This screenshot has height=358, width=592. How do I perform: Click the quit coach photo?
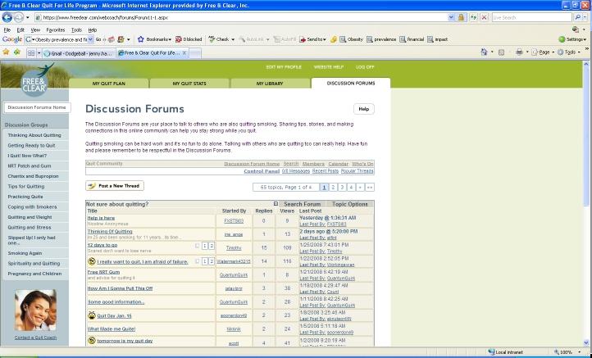tap(34, 310)
